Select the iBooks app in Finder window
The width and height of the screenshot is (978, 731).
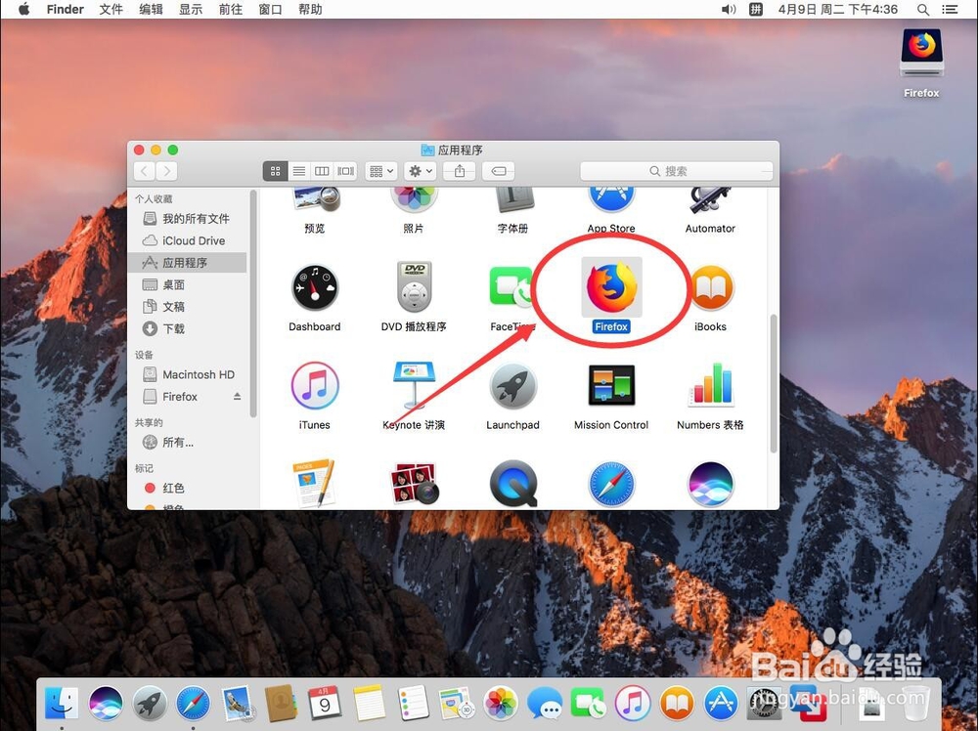(711, 288)
